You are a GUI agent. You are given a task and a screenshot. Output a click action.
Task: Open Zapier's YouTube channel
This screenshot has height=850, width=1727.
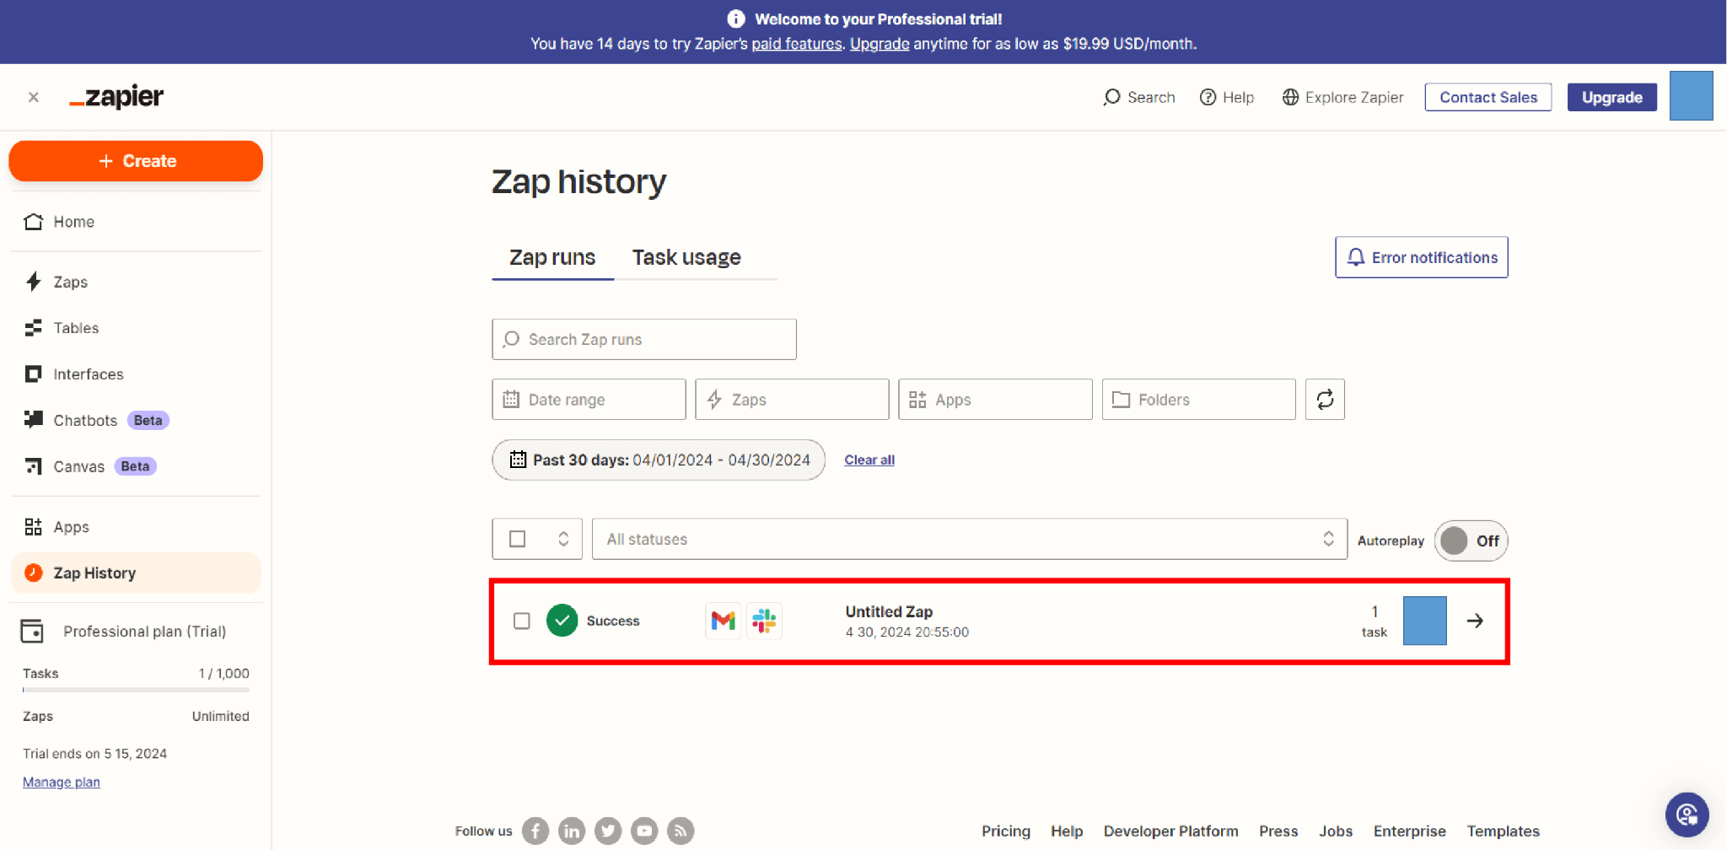tap(644, 831)
